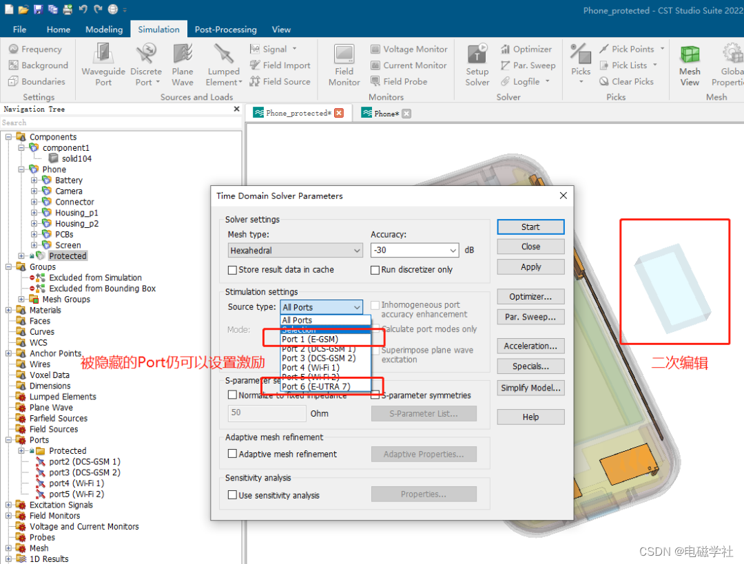The image size is (744, 564).
Task: Open Setup Solver
Action: point(477,65)
